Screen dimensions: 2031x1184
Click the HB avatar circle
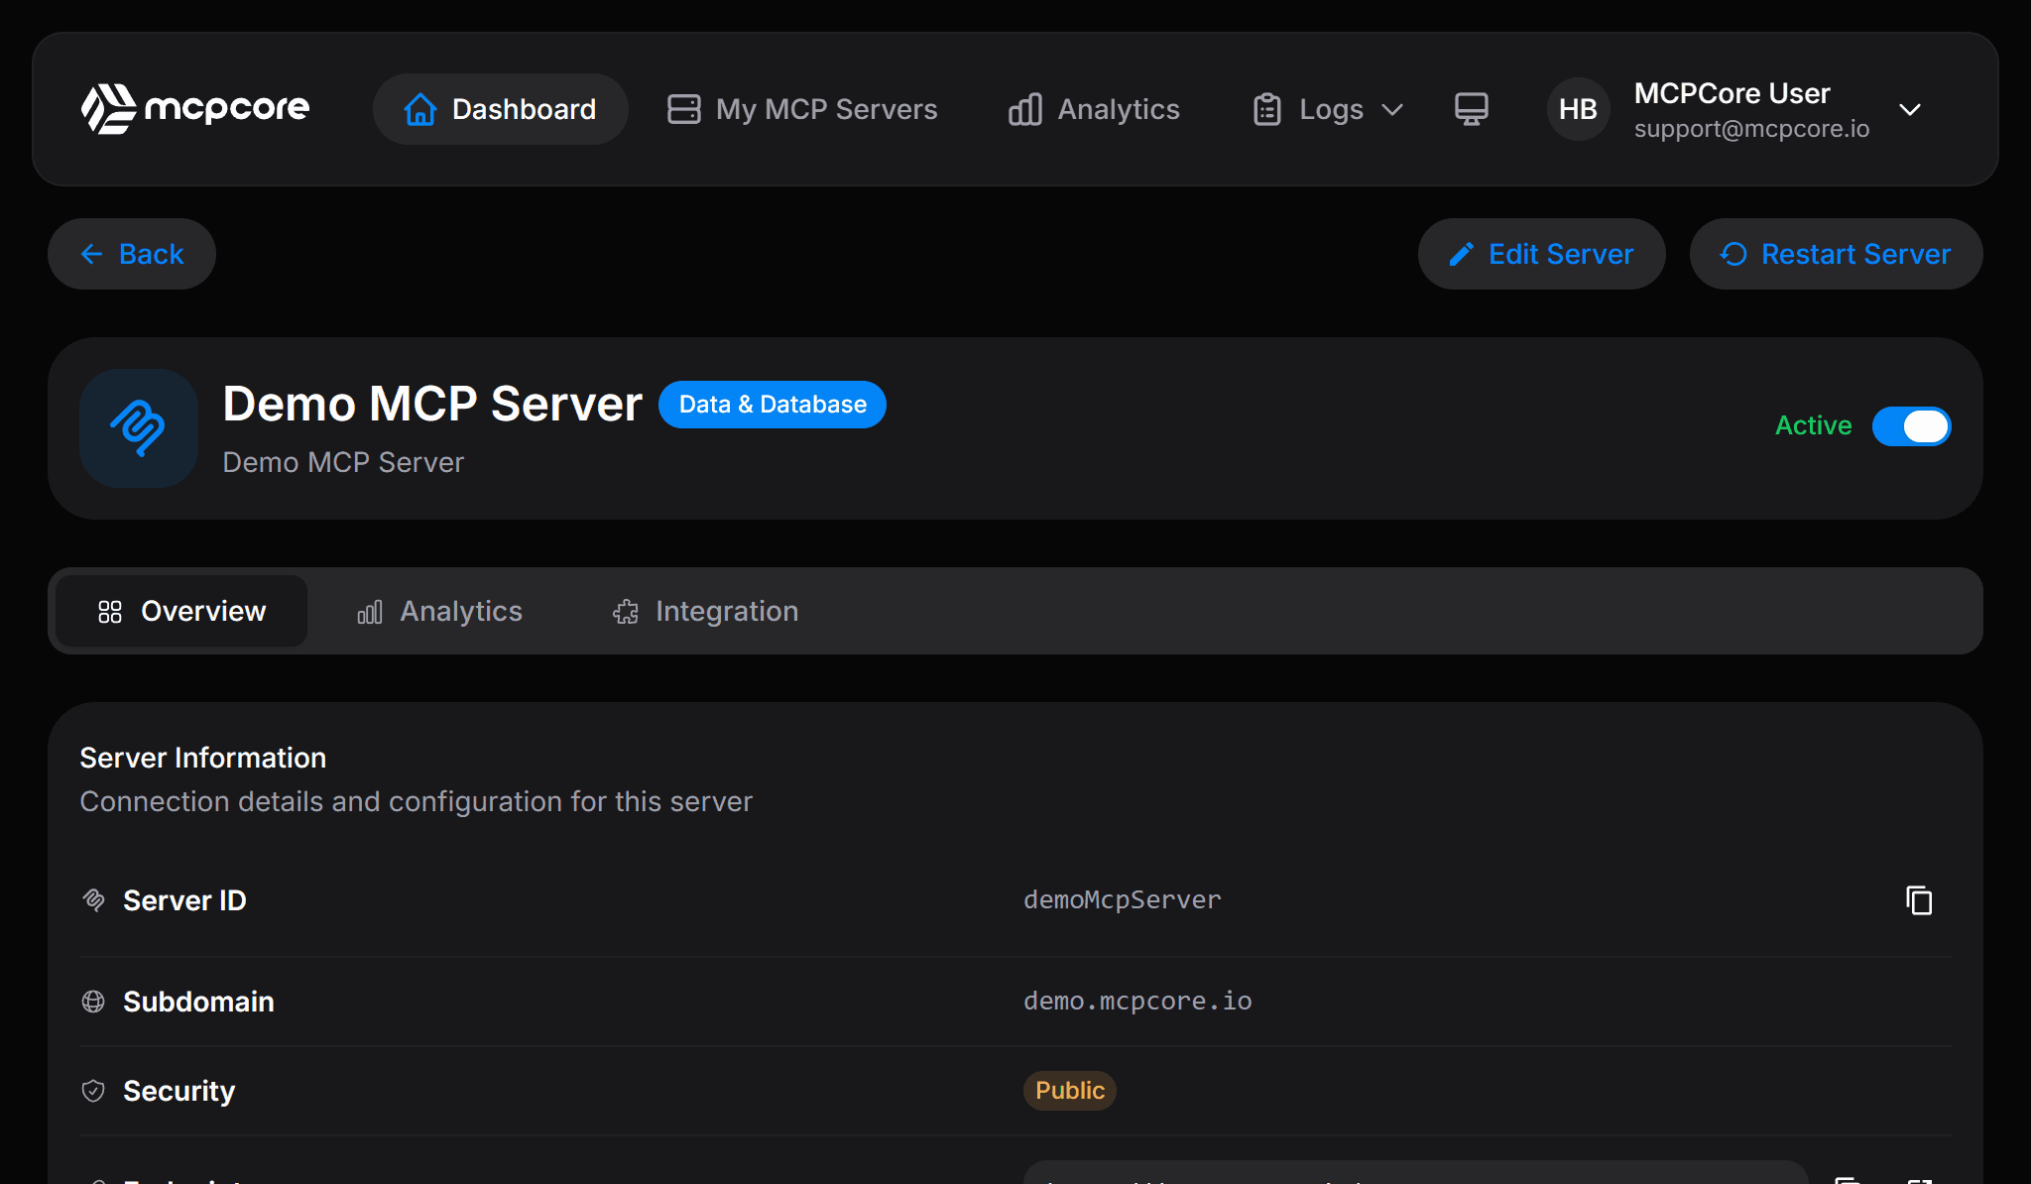click(1577, 109)
